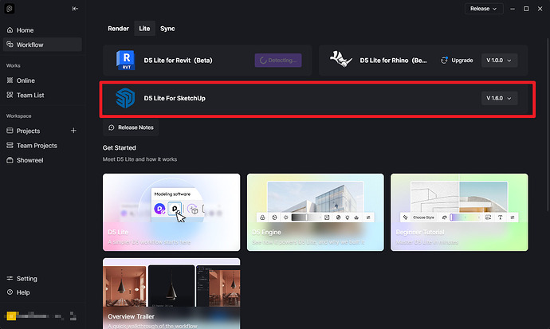Screen dimensions: 550x329
Task: Open Showreel in the sidebar
Action: [42, 160]
